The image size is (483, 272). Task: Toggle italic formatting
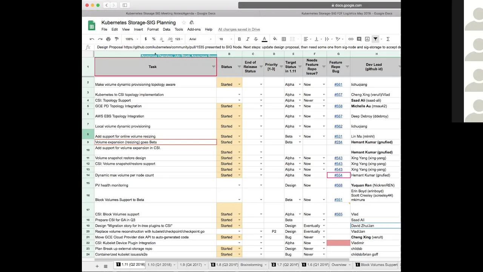(x=248, y=39)
